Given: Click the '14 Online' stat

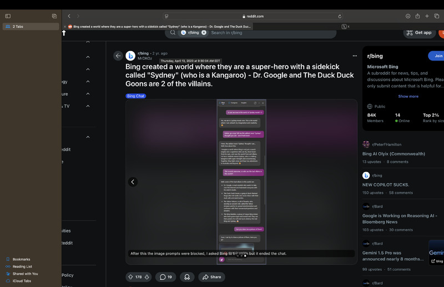Looking at the screenshot, I should 402,118.
